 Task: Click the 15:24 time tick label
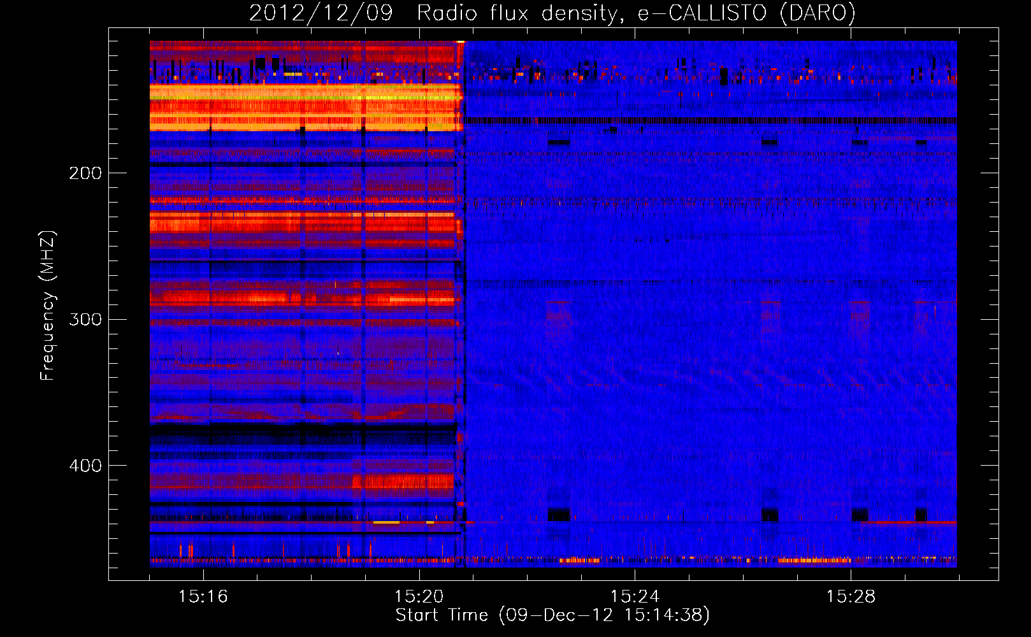pos(635,597)
